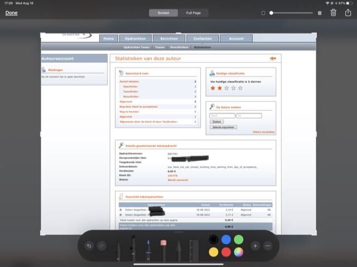
Task: Click the Huidige classificatie panel icon
Action: tap(212, 73)
